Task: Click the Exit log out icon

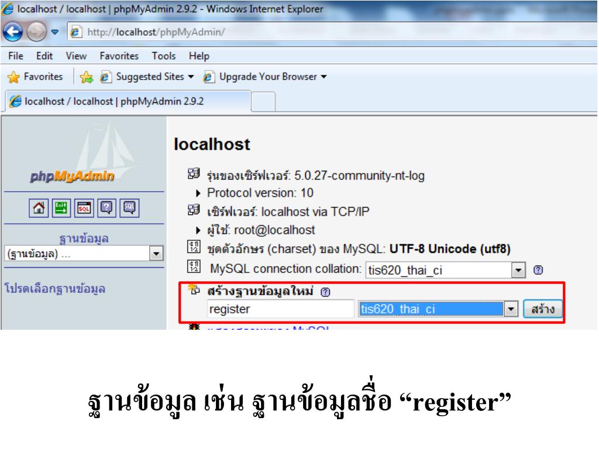Action: (61, 208)
